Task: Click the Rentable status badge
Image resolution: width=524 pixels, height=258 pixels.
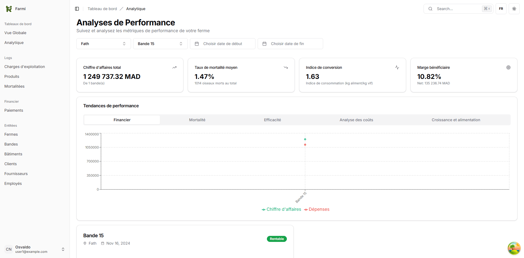Action: pos(277,239)
